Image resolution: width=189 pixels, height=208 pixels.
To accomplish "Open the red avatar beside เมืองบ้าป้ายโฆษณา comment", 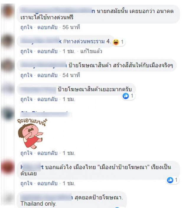I will pyautogui.click(x=8, y=167).
